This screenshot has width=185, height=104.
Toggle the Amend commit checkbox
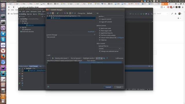[100, 19]
